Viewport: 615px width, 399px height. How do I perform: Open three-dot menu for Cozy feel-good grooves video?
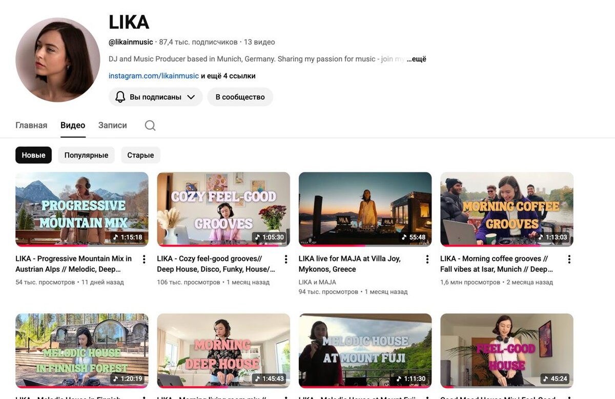[286, 259]
